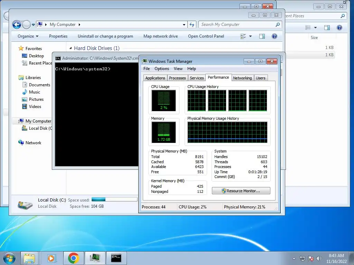The height and width of the screenshot is (265, 354).
Task: Expand the arrow after My Computer in address bar
Action: (x=80, y=24)
